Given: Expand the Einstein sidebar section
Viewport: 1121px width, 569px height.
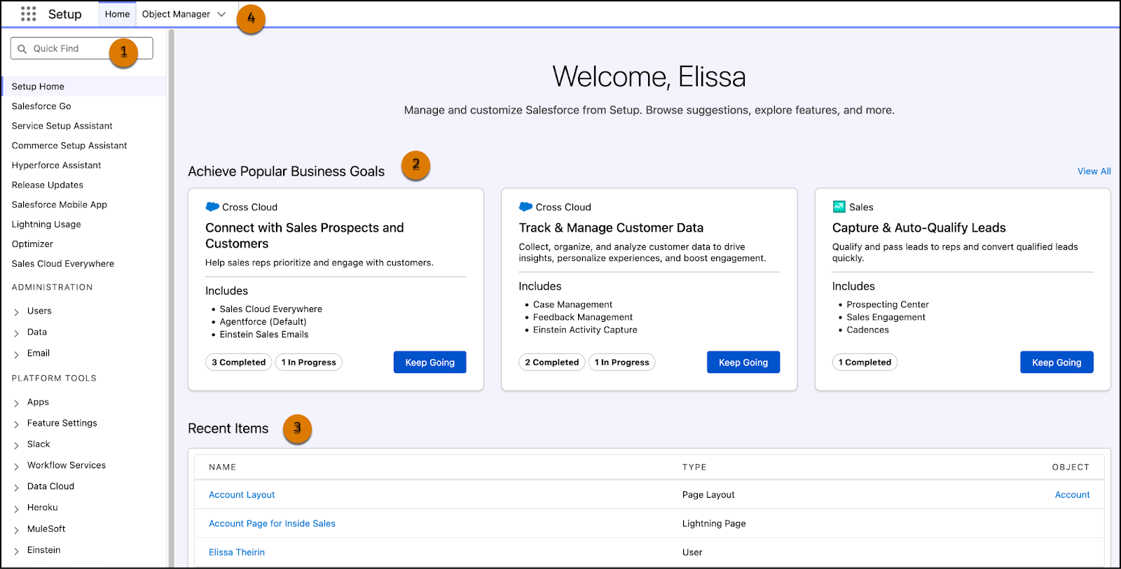Looking at the screenshot, I should [x=16, y=551].
